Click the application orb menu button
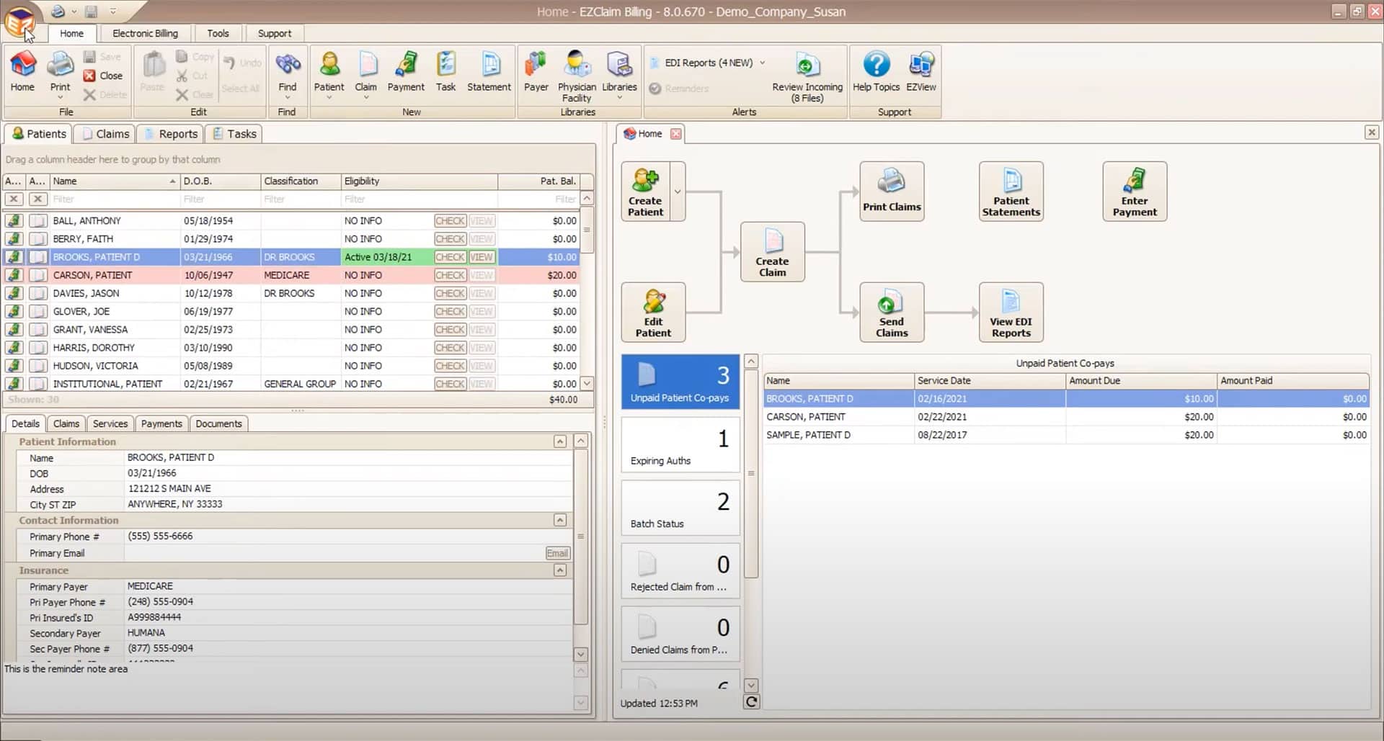Viewport: 1384px width, 741px height. 19,22
